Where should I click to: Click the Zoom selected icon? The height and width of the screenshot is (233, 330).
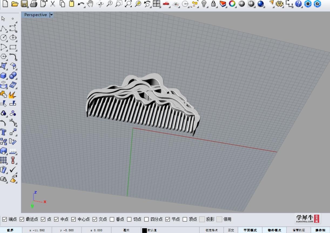tap(138, 4)
